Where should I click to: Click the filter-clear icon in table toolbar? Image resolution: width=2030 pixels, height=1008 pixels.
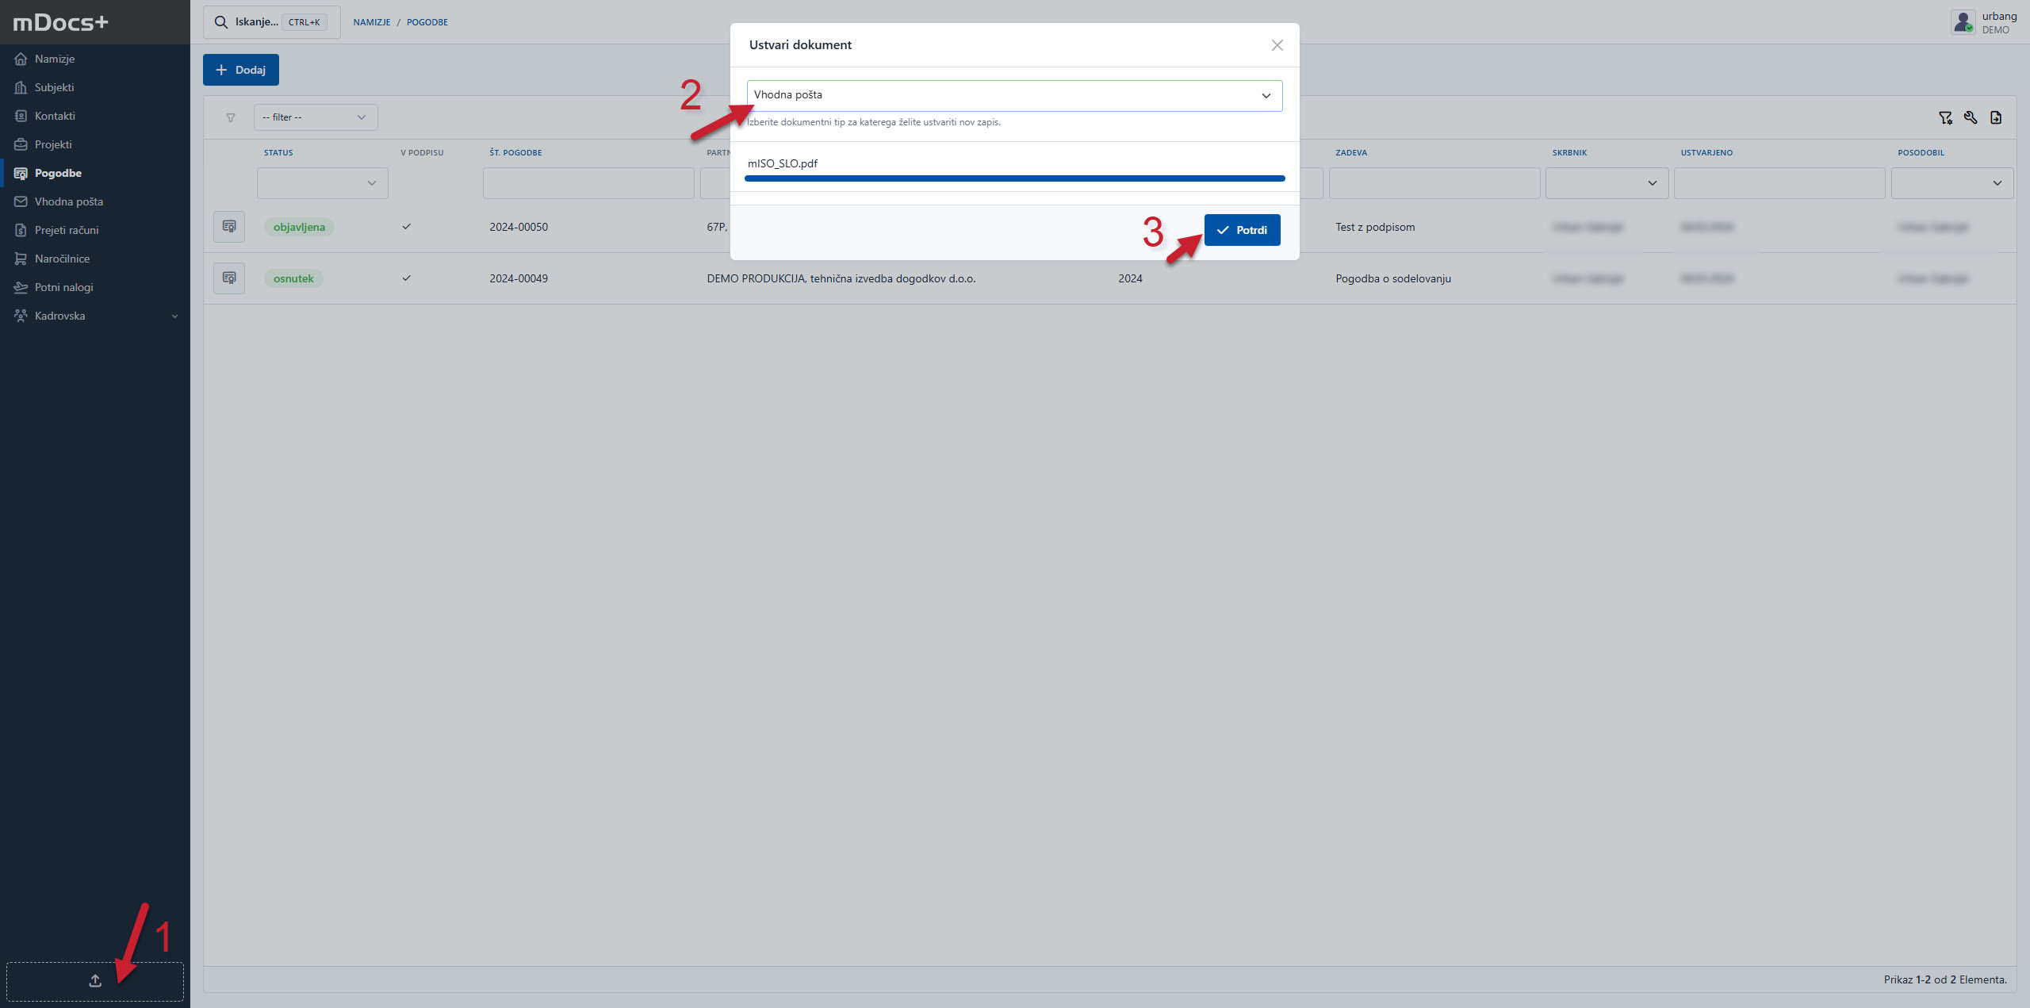pos(1945,118)
